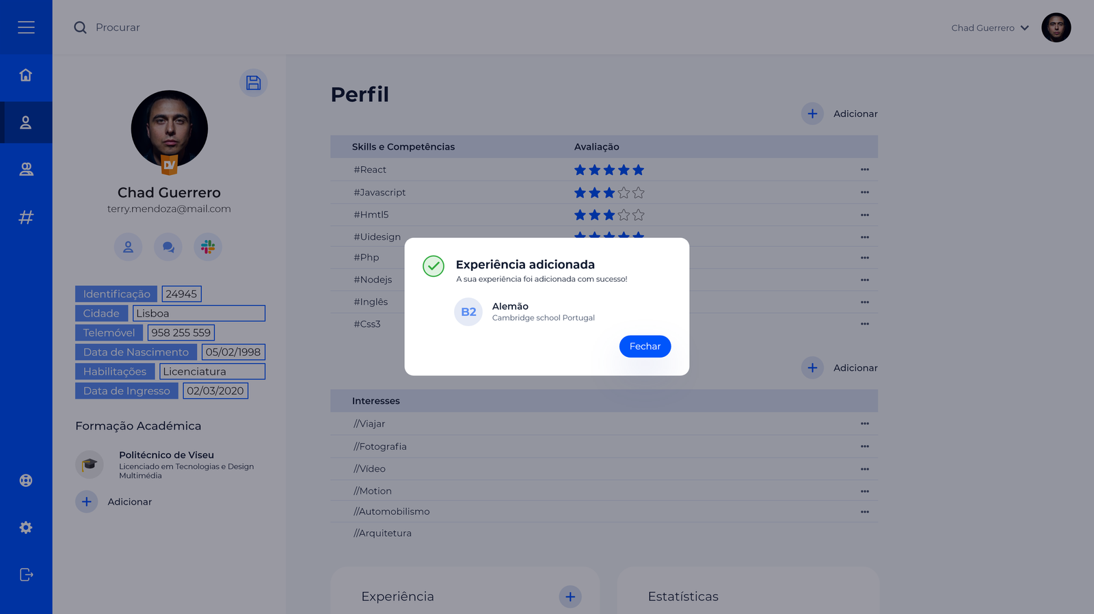The height and width of the screenshot is (614, 1094).
Task: Open the team users sidebar icon
Action: pyautogui.click(x=26, y=170)
